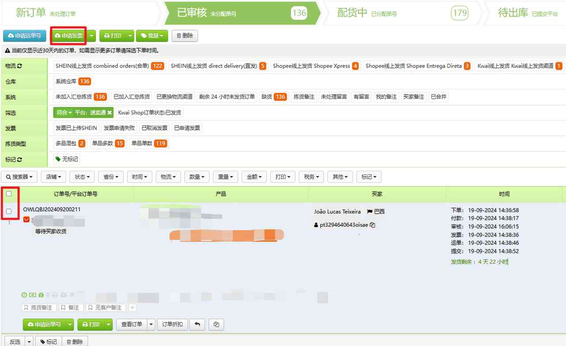The height and width of the screenshot is (346, 566).
Task: Select the 缺货 136 filter tag
Action: coord(274,97)
